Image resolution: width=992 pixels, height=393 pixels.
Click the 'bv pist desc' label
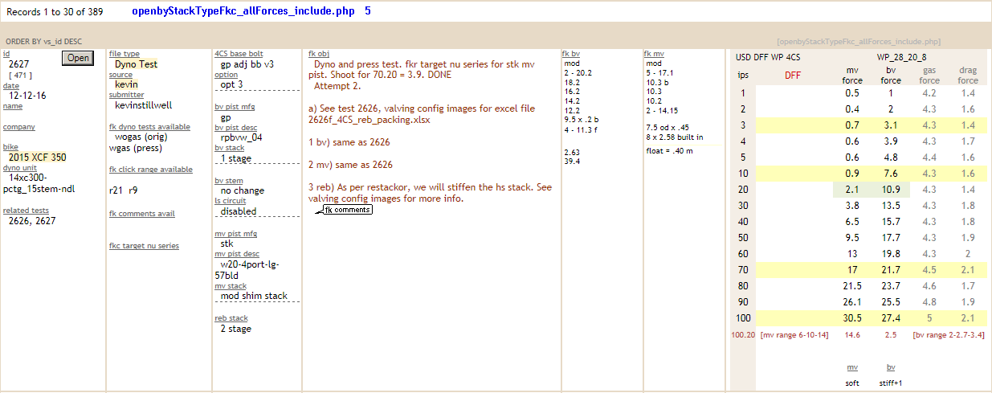point(236,127)
